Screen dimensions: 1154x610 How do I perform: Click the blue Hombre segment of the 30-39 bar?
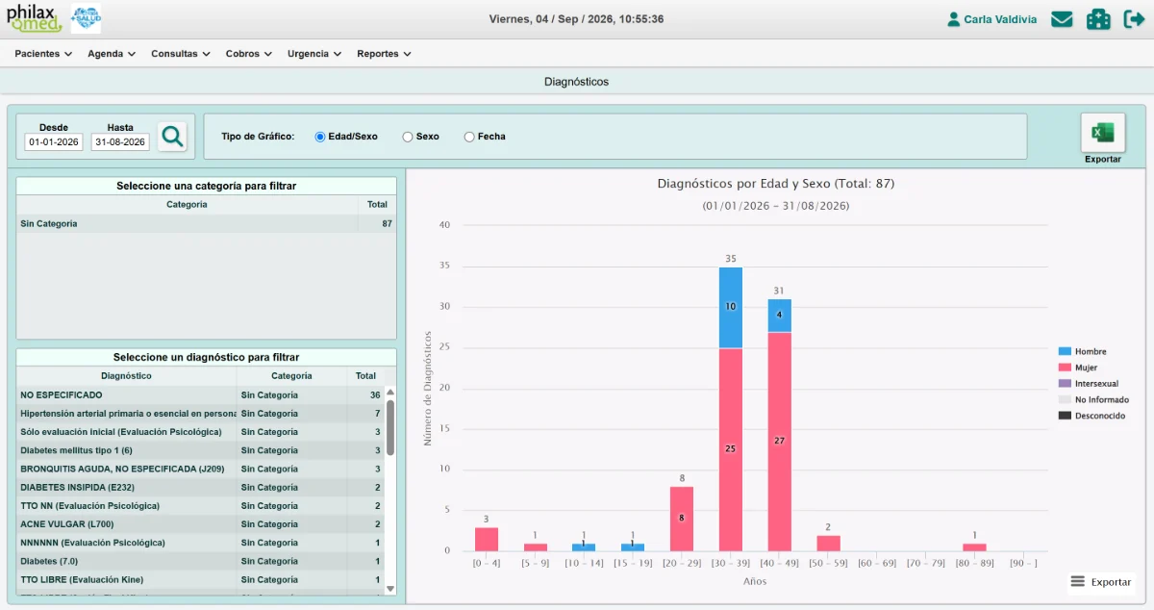tap(731, 307)
